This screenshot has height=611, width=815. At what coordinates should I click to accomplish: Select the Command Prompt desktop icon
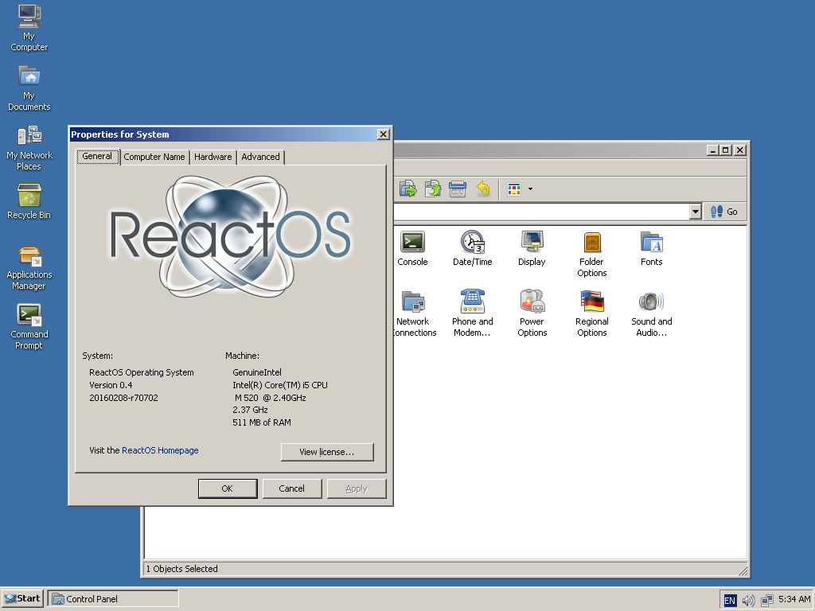tap(29, 327)
